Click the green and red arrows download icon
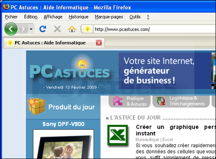Viewport: 216px width, 159px height. click(x=161, y=101)
